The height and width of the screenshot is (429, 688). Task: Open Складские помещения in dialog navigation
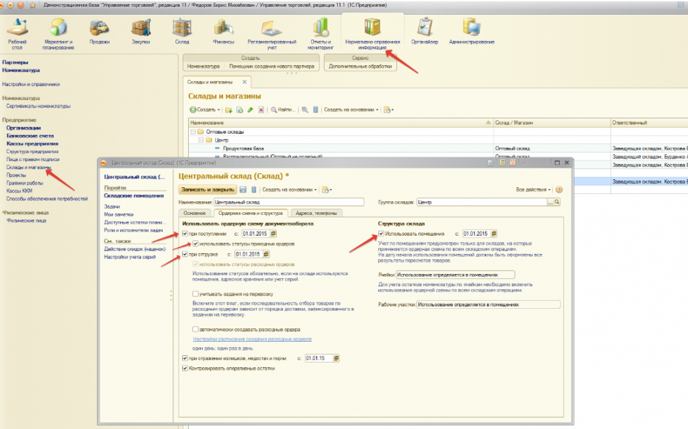[134, 195]
